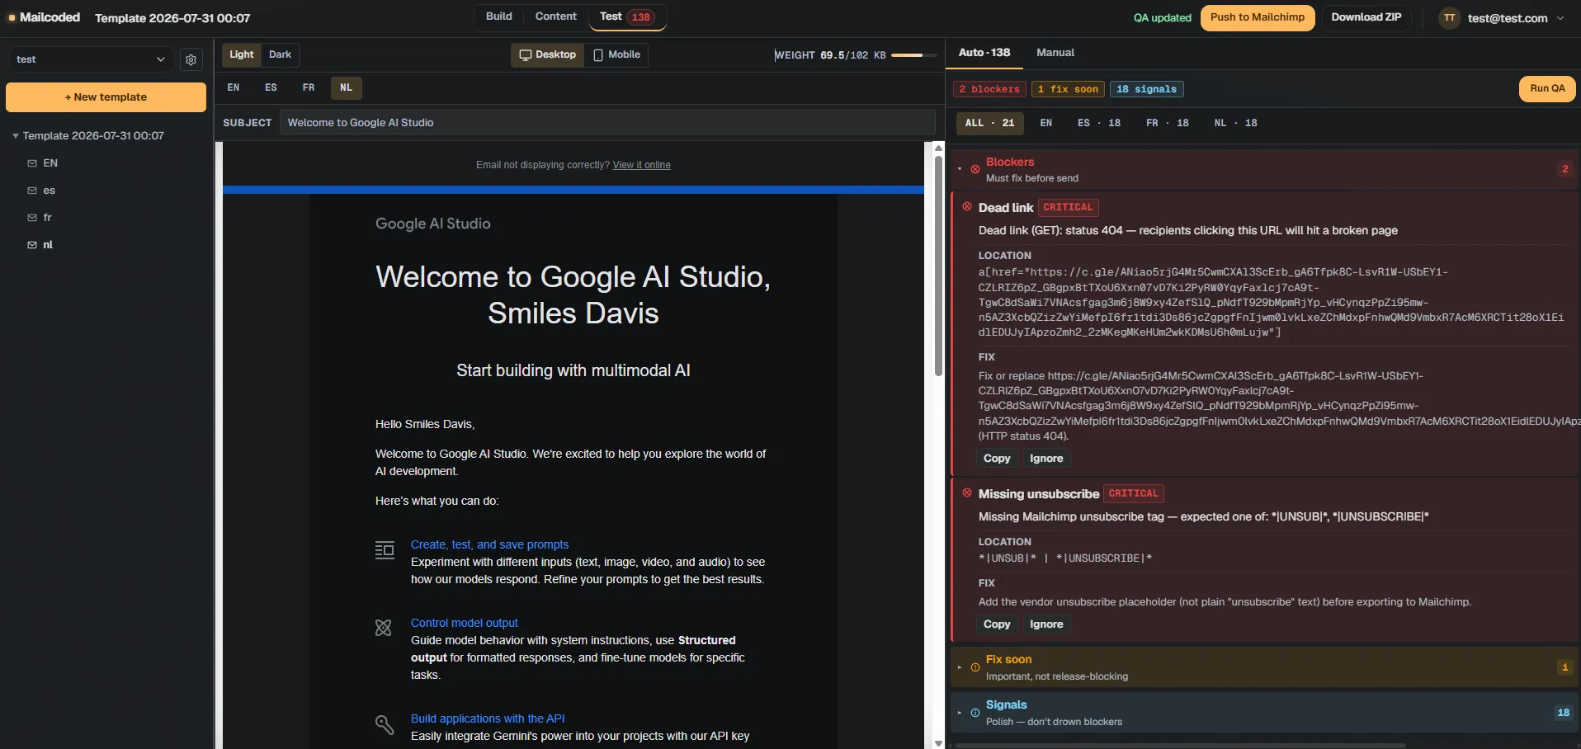
Task: Switch preview to Dark theme
Action: click(280, 54)
